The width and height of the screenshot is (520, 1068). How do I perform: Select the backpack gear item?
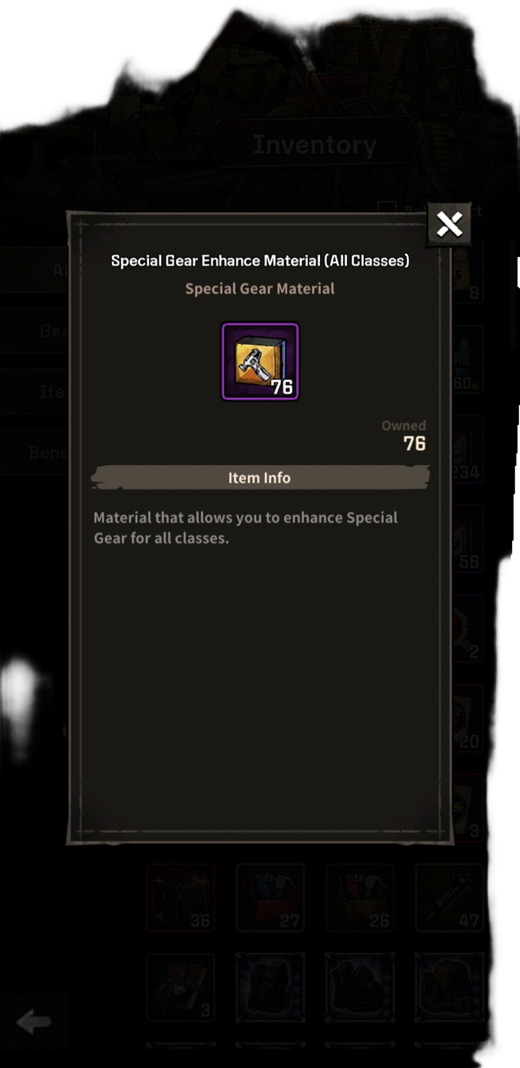click(x=450, y=987)
